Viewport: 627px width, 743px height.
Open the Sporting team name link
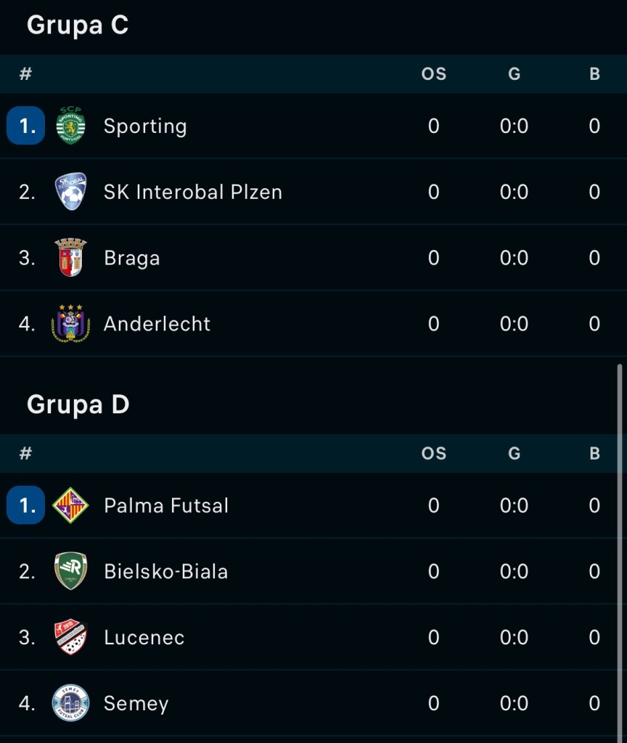coord(145,126)
